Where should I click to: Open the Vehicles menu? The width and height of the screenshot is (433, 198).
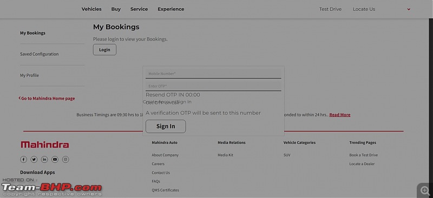pyautogui.click(x=91, y=9)
